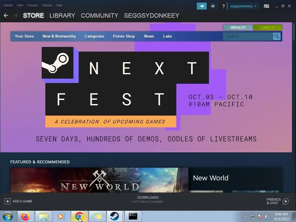Launch Firefox from the taskbar
The height and width of the screenshot is (222, 296).
tap(26, 216)
